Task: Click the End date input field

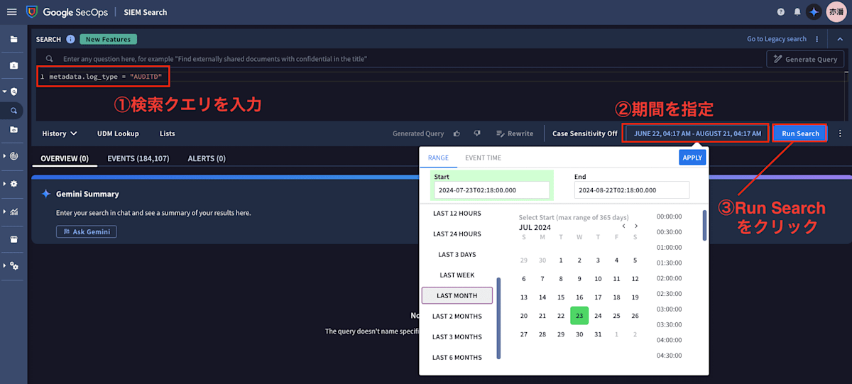Action: pyautogui.click(x=632, y=190)
